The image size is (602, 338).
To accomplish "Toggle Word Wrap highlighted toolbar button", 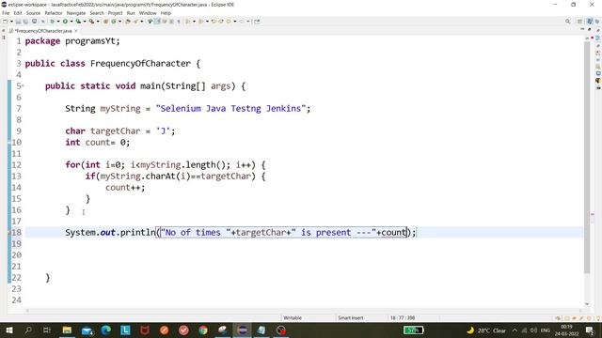I will [x=157, y=22].
